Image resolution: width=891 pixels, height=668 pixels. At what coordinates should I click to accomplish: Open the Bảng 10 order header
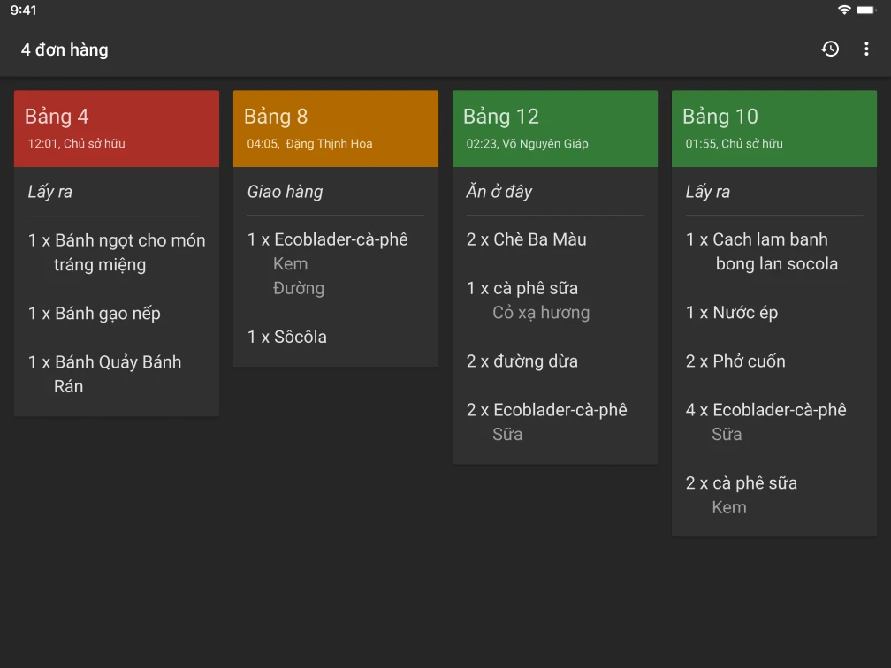[774, 128]
